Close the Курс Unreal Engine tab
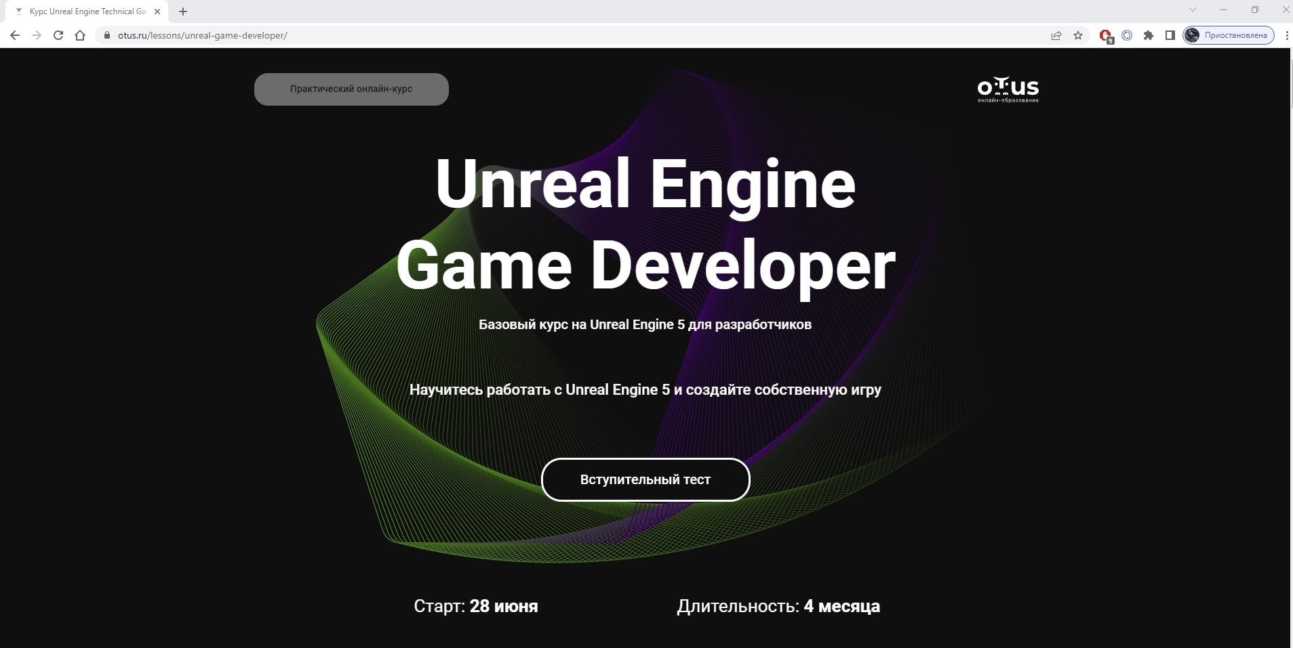Image resolution: width=1293 pixels, height=648 pixels. [157, 12]
